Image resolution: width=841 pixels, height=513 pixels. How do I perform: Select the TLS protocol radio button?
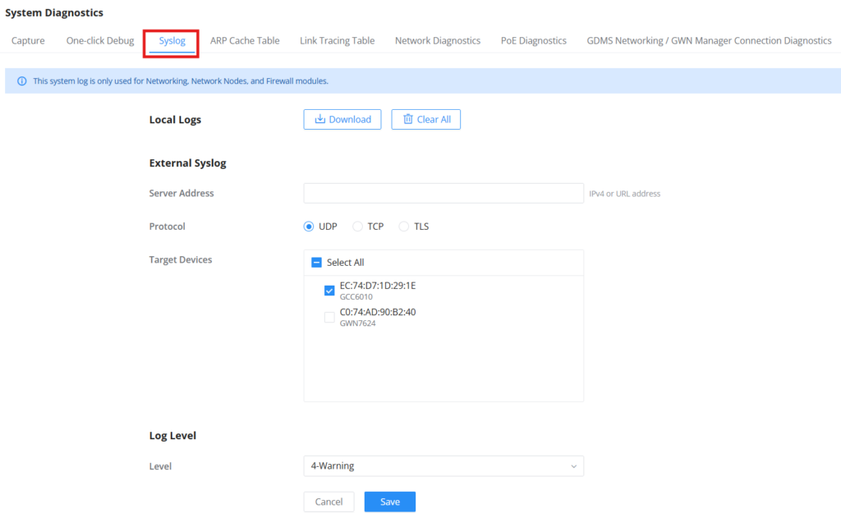(x=404, y=227)
